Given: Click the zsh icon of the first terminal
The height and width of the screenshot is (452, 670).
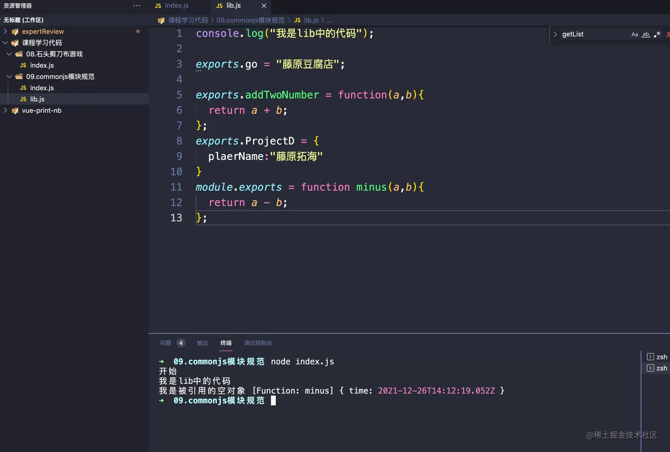Looking at the screenshot, I should (x=650, y=357).
